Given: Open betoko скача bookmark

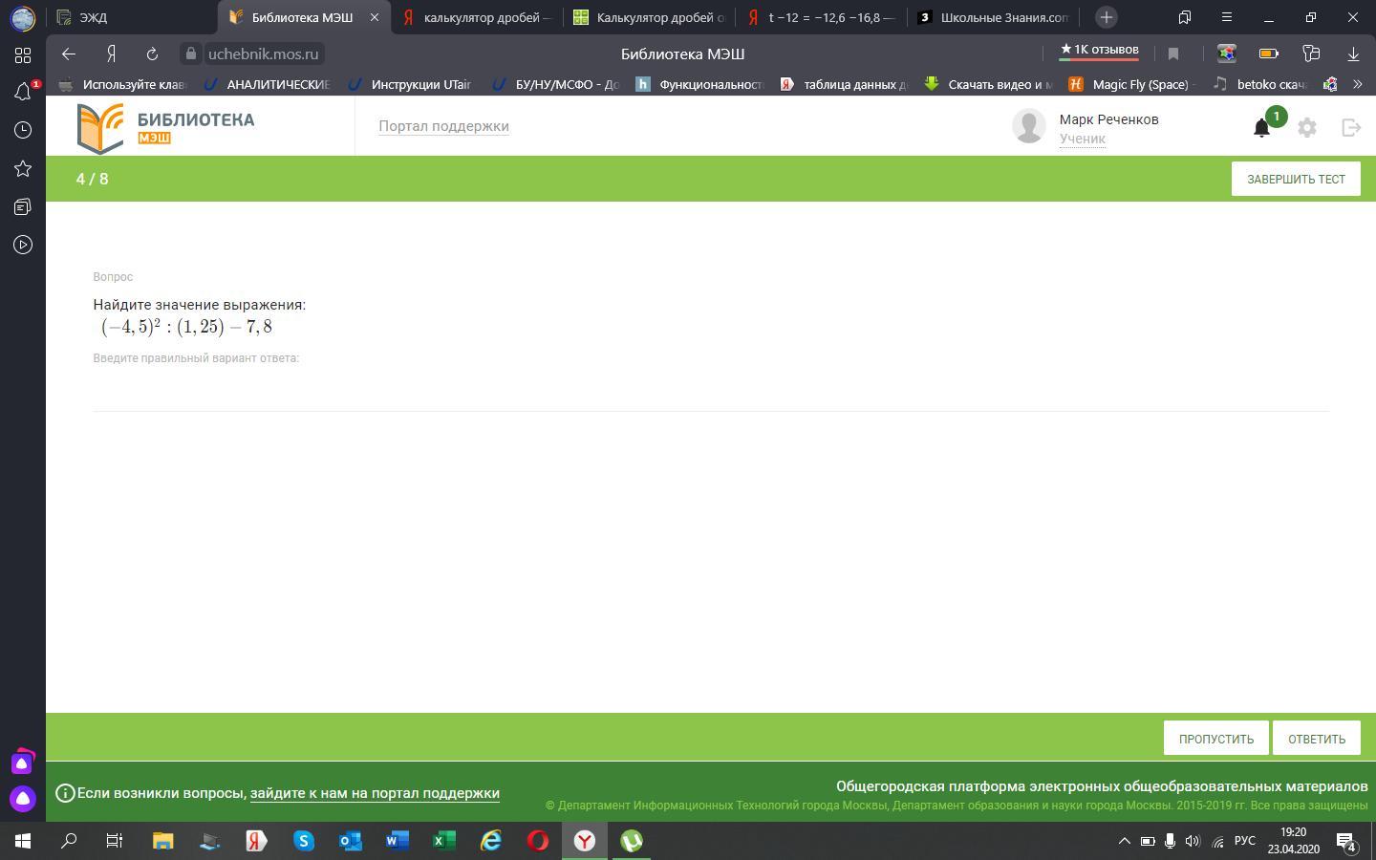Looking at the screenshot, I should pyautogui.click(x=1259, y=84).
